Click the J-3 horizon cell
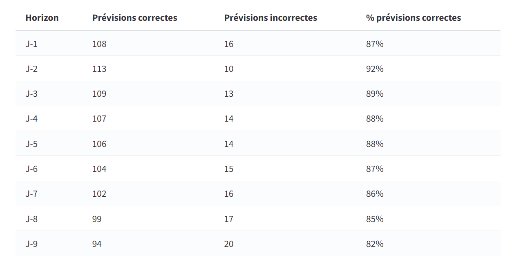This screenshot has width=532, height=271. pos(31,94)
